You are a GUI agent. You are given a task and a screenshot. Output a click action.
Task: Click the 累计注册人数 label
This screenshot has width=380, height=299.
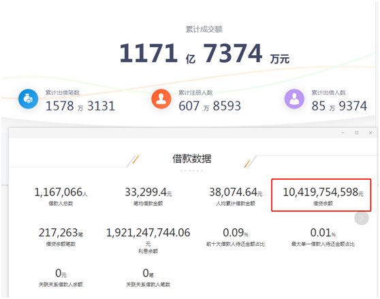[x=195, y=93]
